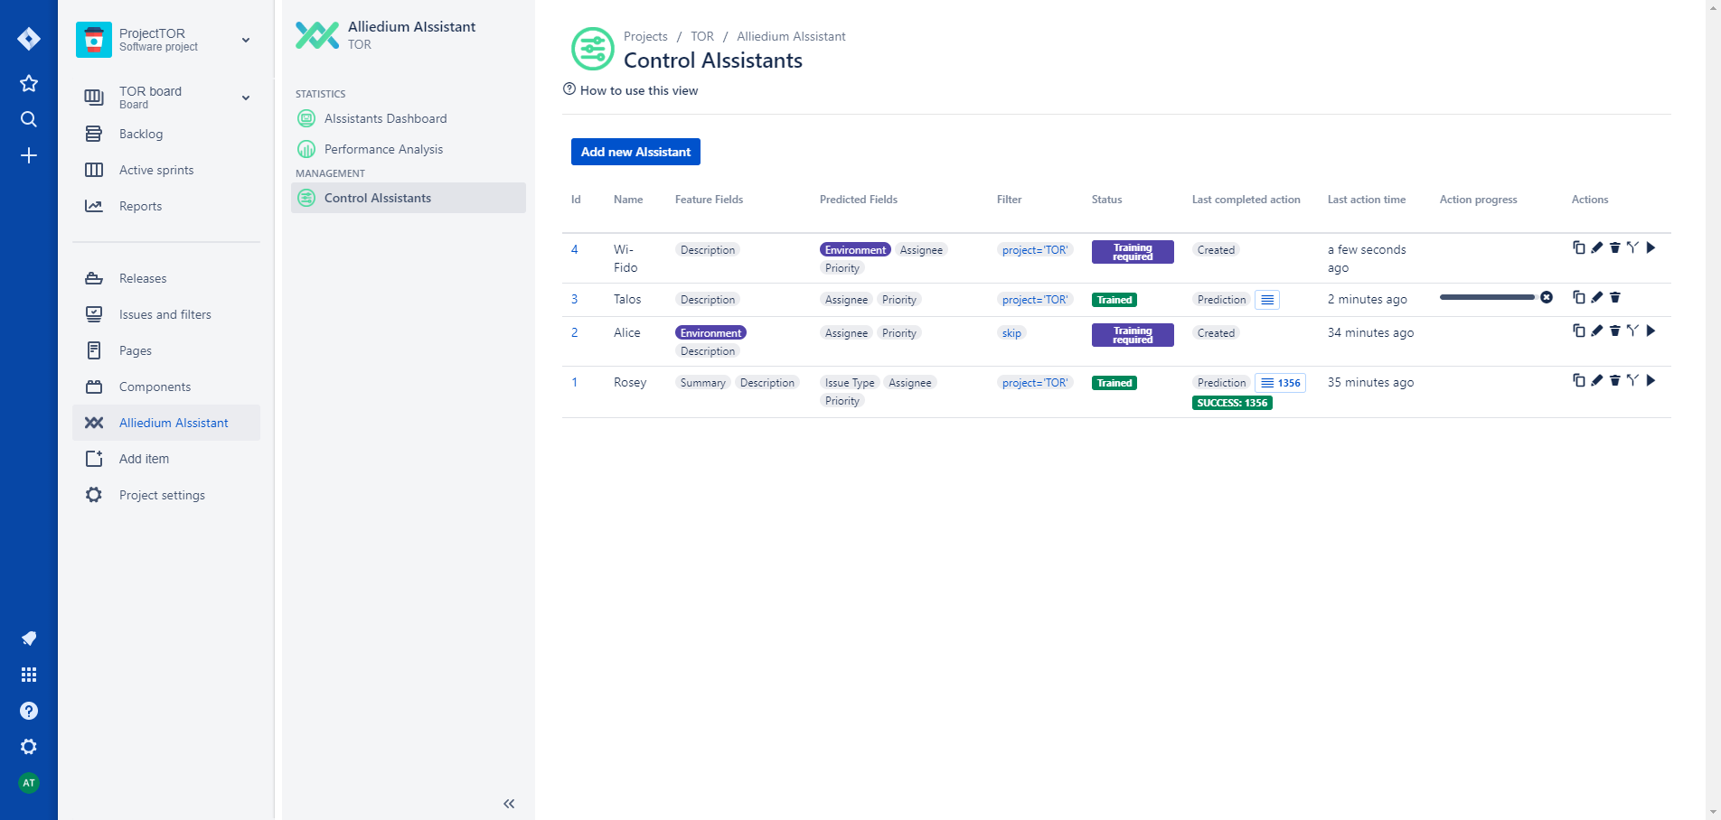
Task: Open the Jira search icon
Action: coord(29,119)
